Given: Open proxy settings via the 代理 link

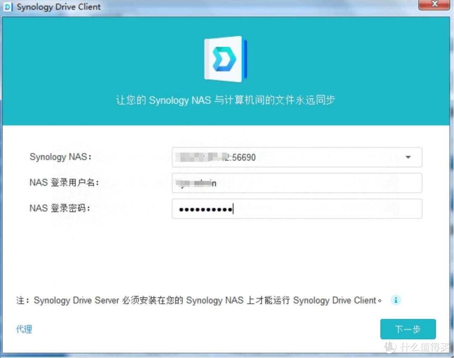Looking at the screenshot, I should [x=24, y=329].
